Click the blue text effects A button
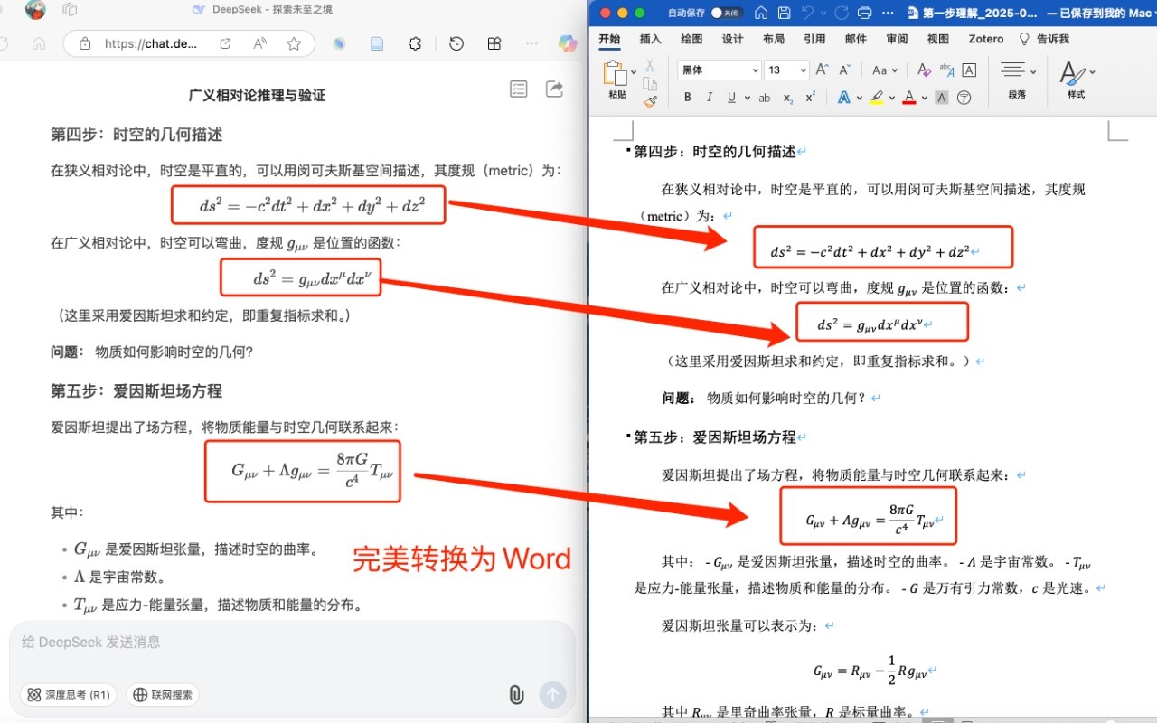Image resolution: width=1157 pixels, height=723 pixels. [x=844, y=98]
